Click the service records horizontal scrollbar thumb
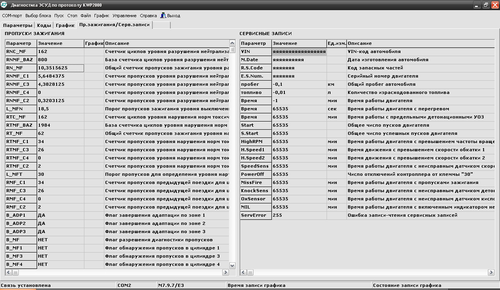This screenshot has width=500, height=290. [x=250, y=272]
